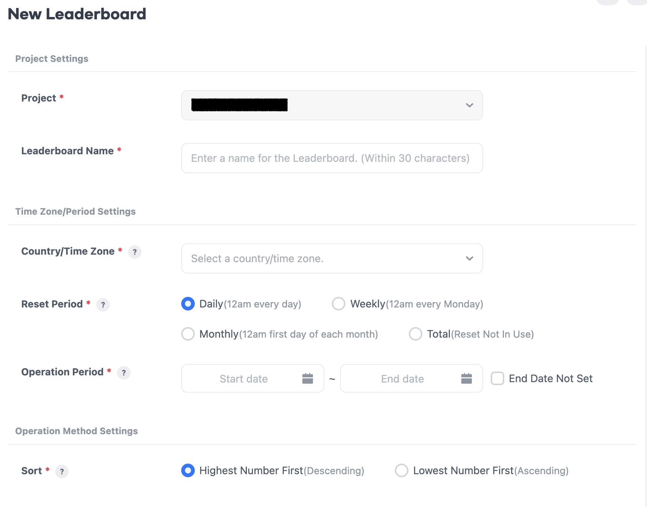
Task: Click the right-edge vertical scrollbar
Action: point(645,264)
